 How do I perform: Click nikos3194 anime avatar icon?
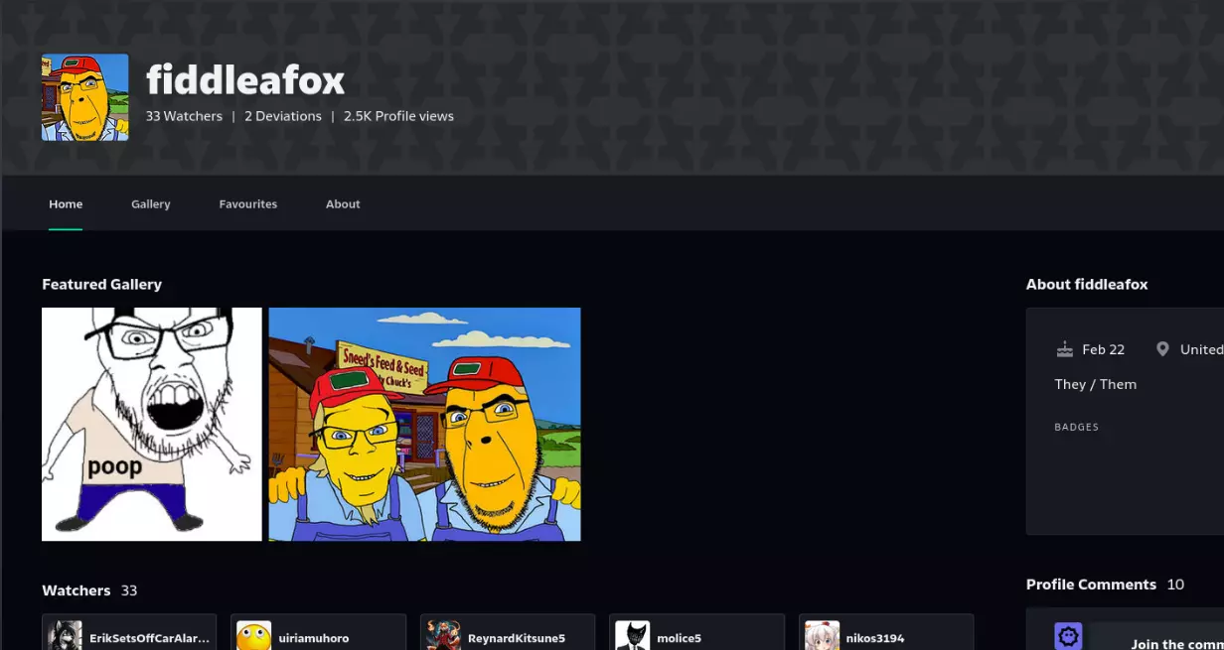tap(823, 636)
